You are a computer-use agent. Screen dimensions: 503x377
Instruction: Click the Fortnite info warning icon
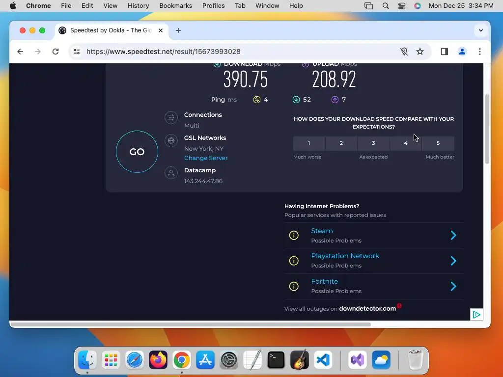[x=294, y=286]
